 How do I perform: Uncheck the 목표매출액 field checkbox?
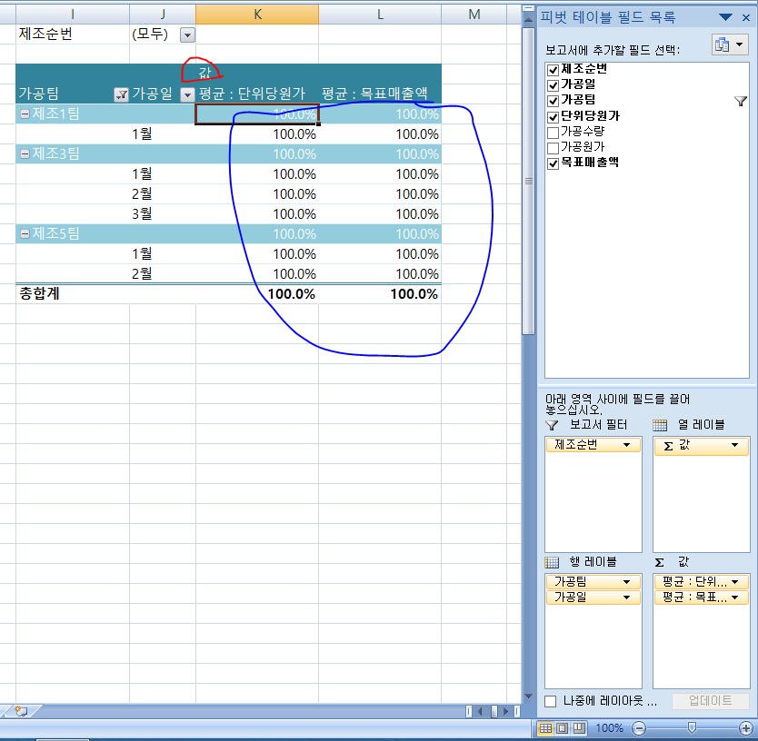(553, 163)
